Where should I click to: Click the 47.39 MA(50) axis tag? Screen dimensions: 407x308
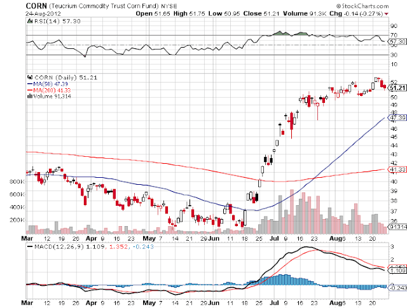397,117
